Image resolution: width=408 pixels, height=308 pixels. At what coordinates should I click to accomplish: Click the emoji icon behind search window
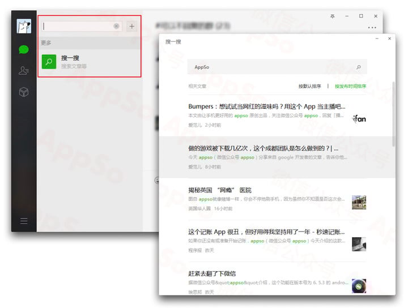(157, 180)
